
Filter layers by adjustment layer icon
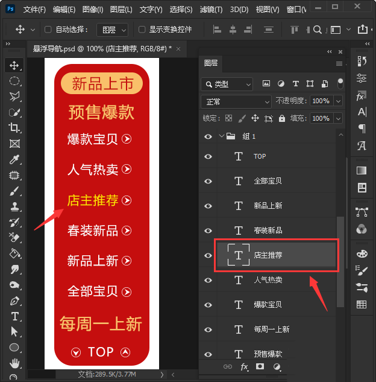click(281, 84)
